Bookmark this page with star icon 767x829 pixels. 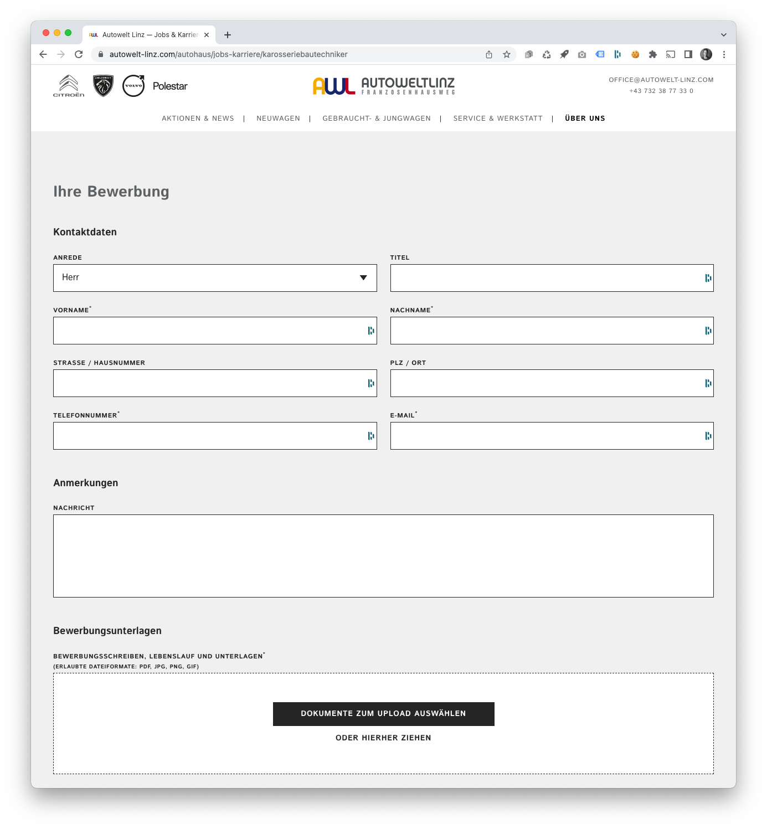(x=506, y=54)
